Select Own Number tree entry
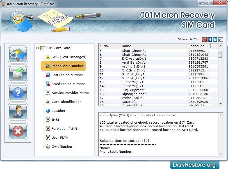Viewport: 228px width, 169px height. (62, 147)
